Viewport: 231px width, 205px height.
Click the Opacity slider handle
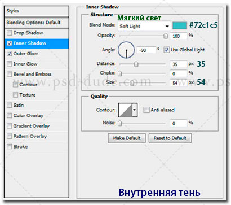pos(166,36)
